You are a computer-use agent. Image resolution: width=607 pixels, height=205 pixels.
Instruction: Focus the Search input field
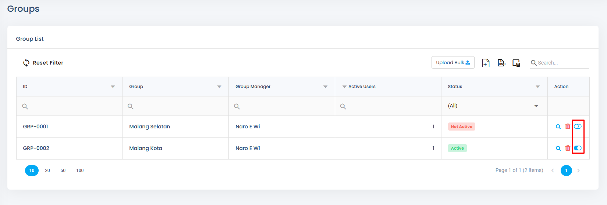(563, 63)
